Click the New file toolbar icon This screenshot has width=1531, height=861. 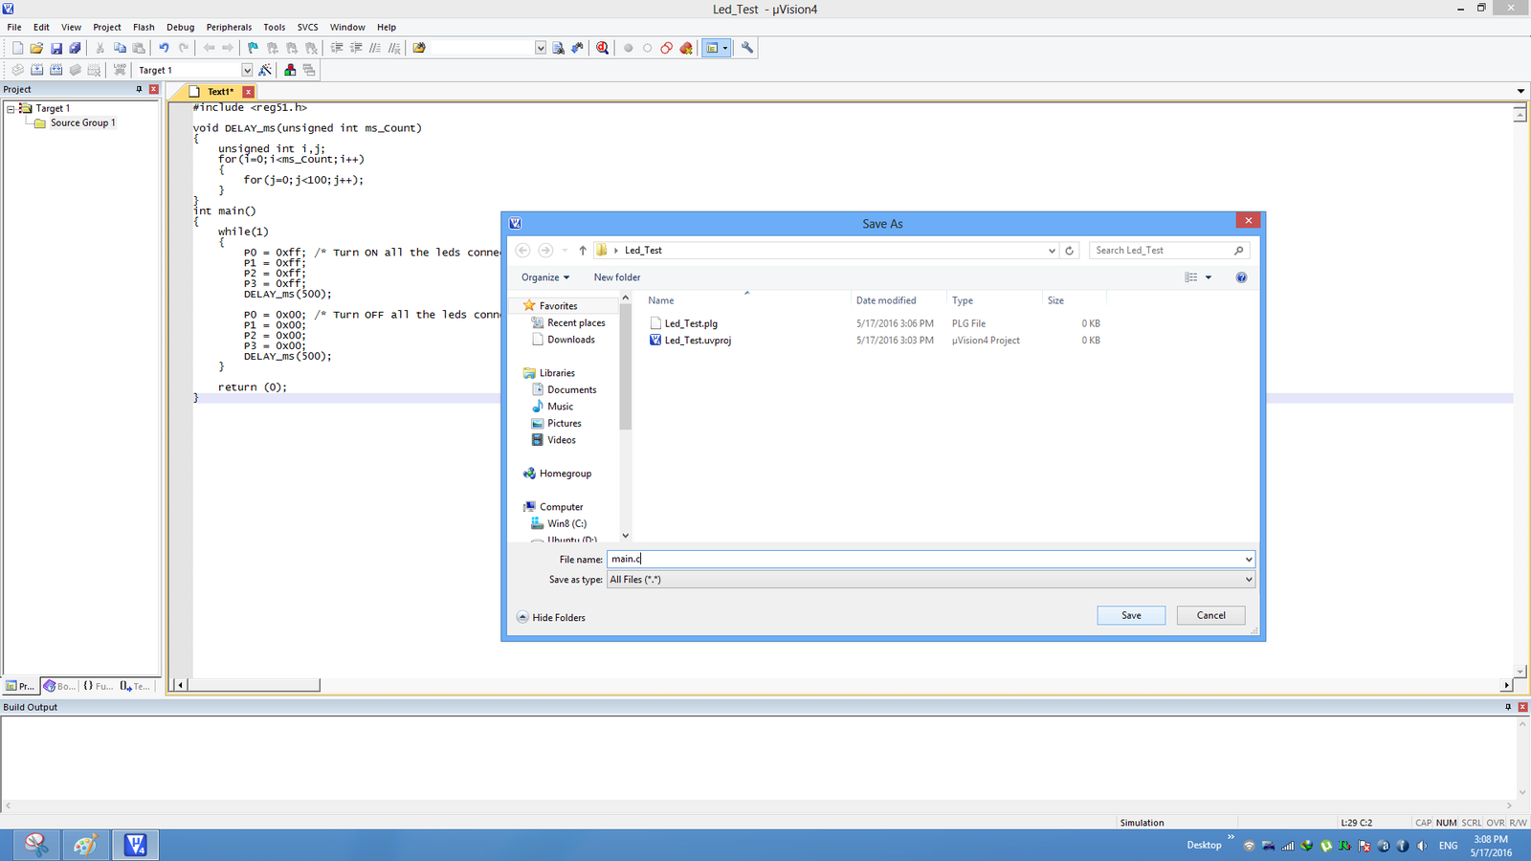pyautogui.click(x=17, y=48)
